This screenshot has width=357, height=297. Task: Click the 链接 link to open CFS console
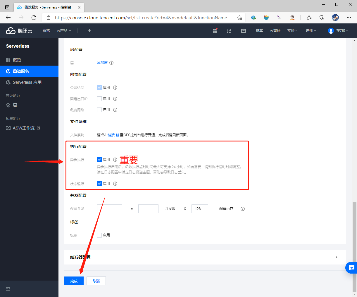pyautogui.click(x=111, y=135)
